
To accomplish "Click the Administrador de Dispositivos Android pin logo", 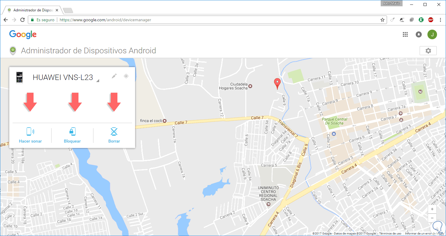I will pyautogui.click(x=13, y=50).
